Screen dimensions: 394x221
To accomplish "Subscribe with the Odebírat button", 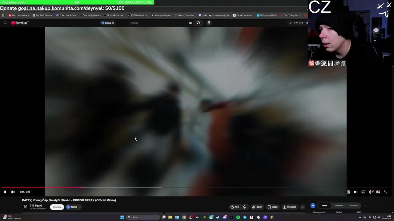I will 57,207.
